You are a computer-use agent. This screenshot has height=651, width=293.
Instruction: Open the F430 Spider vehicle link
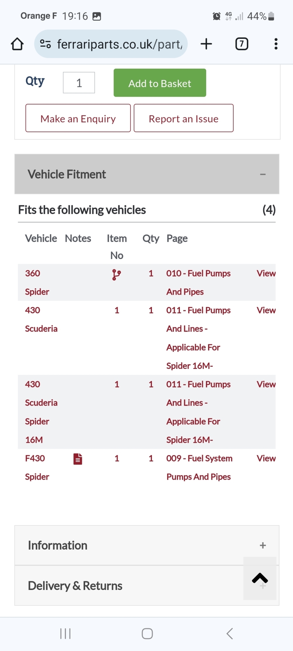tap(37, 468)
